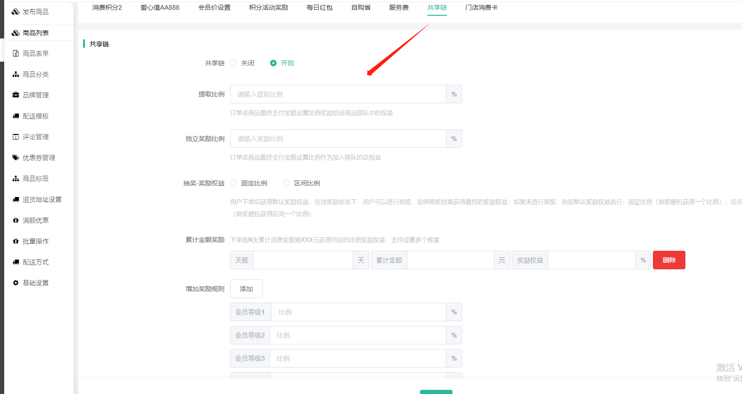Click the 发布商品 sidebar icon

(16, 12)
